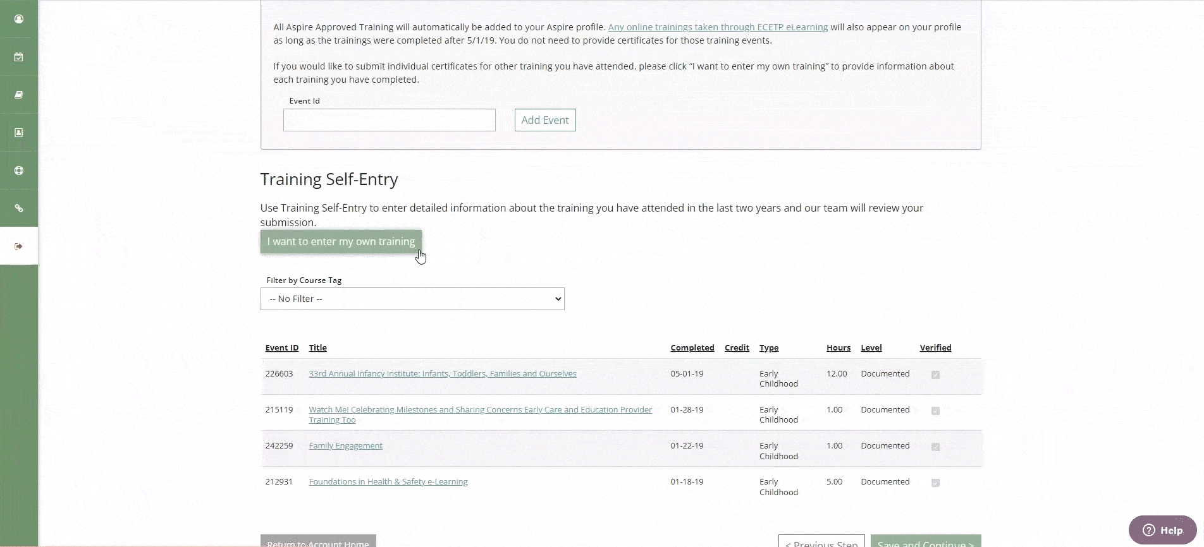Toggle Verified checkbox for Foundations in Health & Safety

click(x=935, y=483)
